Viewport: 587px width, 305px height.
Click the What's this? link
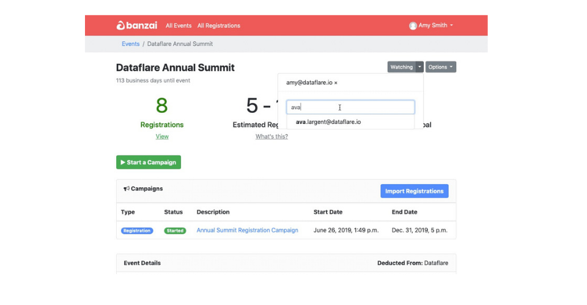point(271,137)
